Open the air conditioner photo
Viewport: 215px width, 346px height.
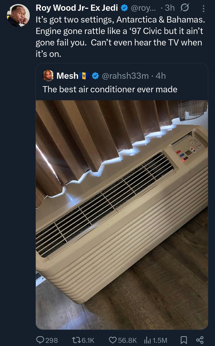[x=122, y=215]
